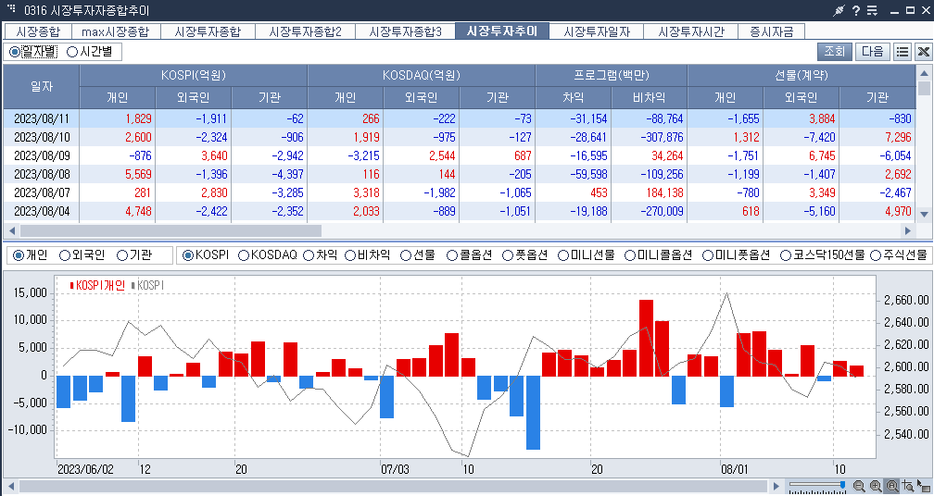Select the crosshair zoom tool icon
The width and height of the screenshot is (934, 496).
(908, 486)
